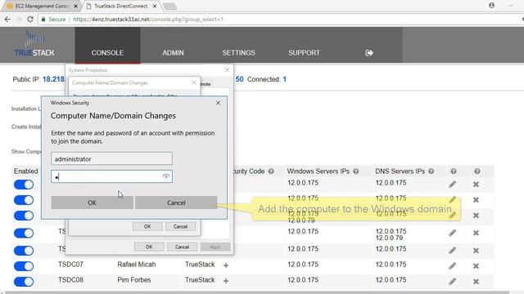Click OK in System Properties window

click(x=149, y=247)
